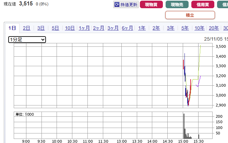The width and height of the screenshot is (228, 143).
Task: Select the 10年 chart tab
Action: (199, 28)
